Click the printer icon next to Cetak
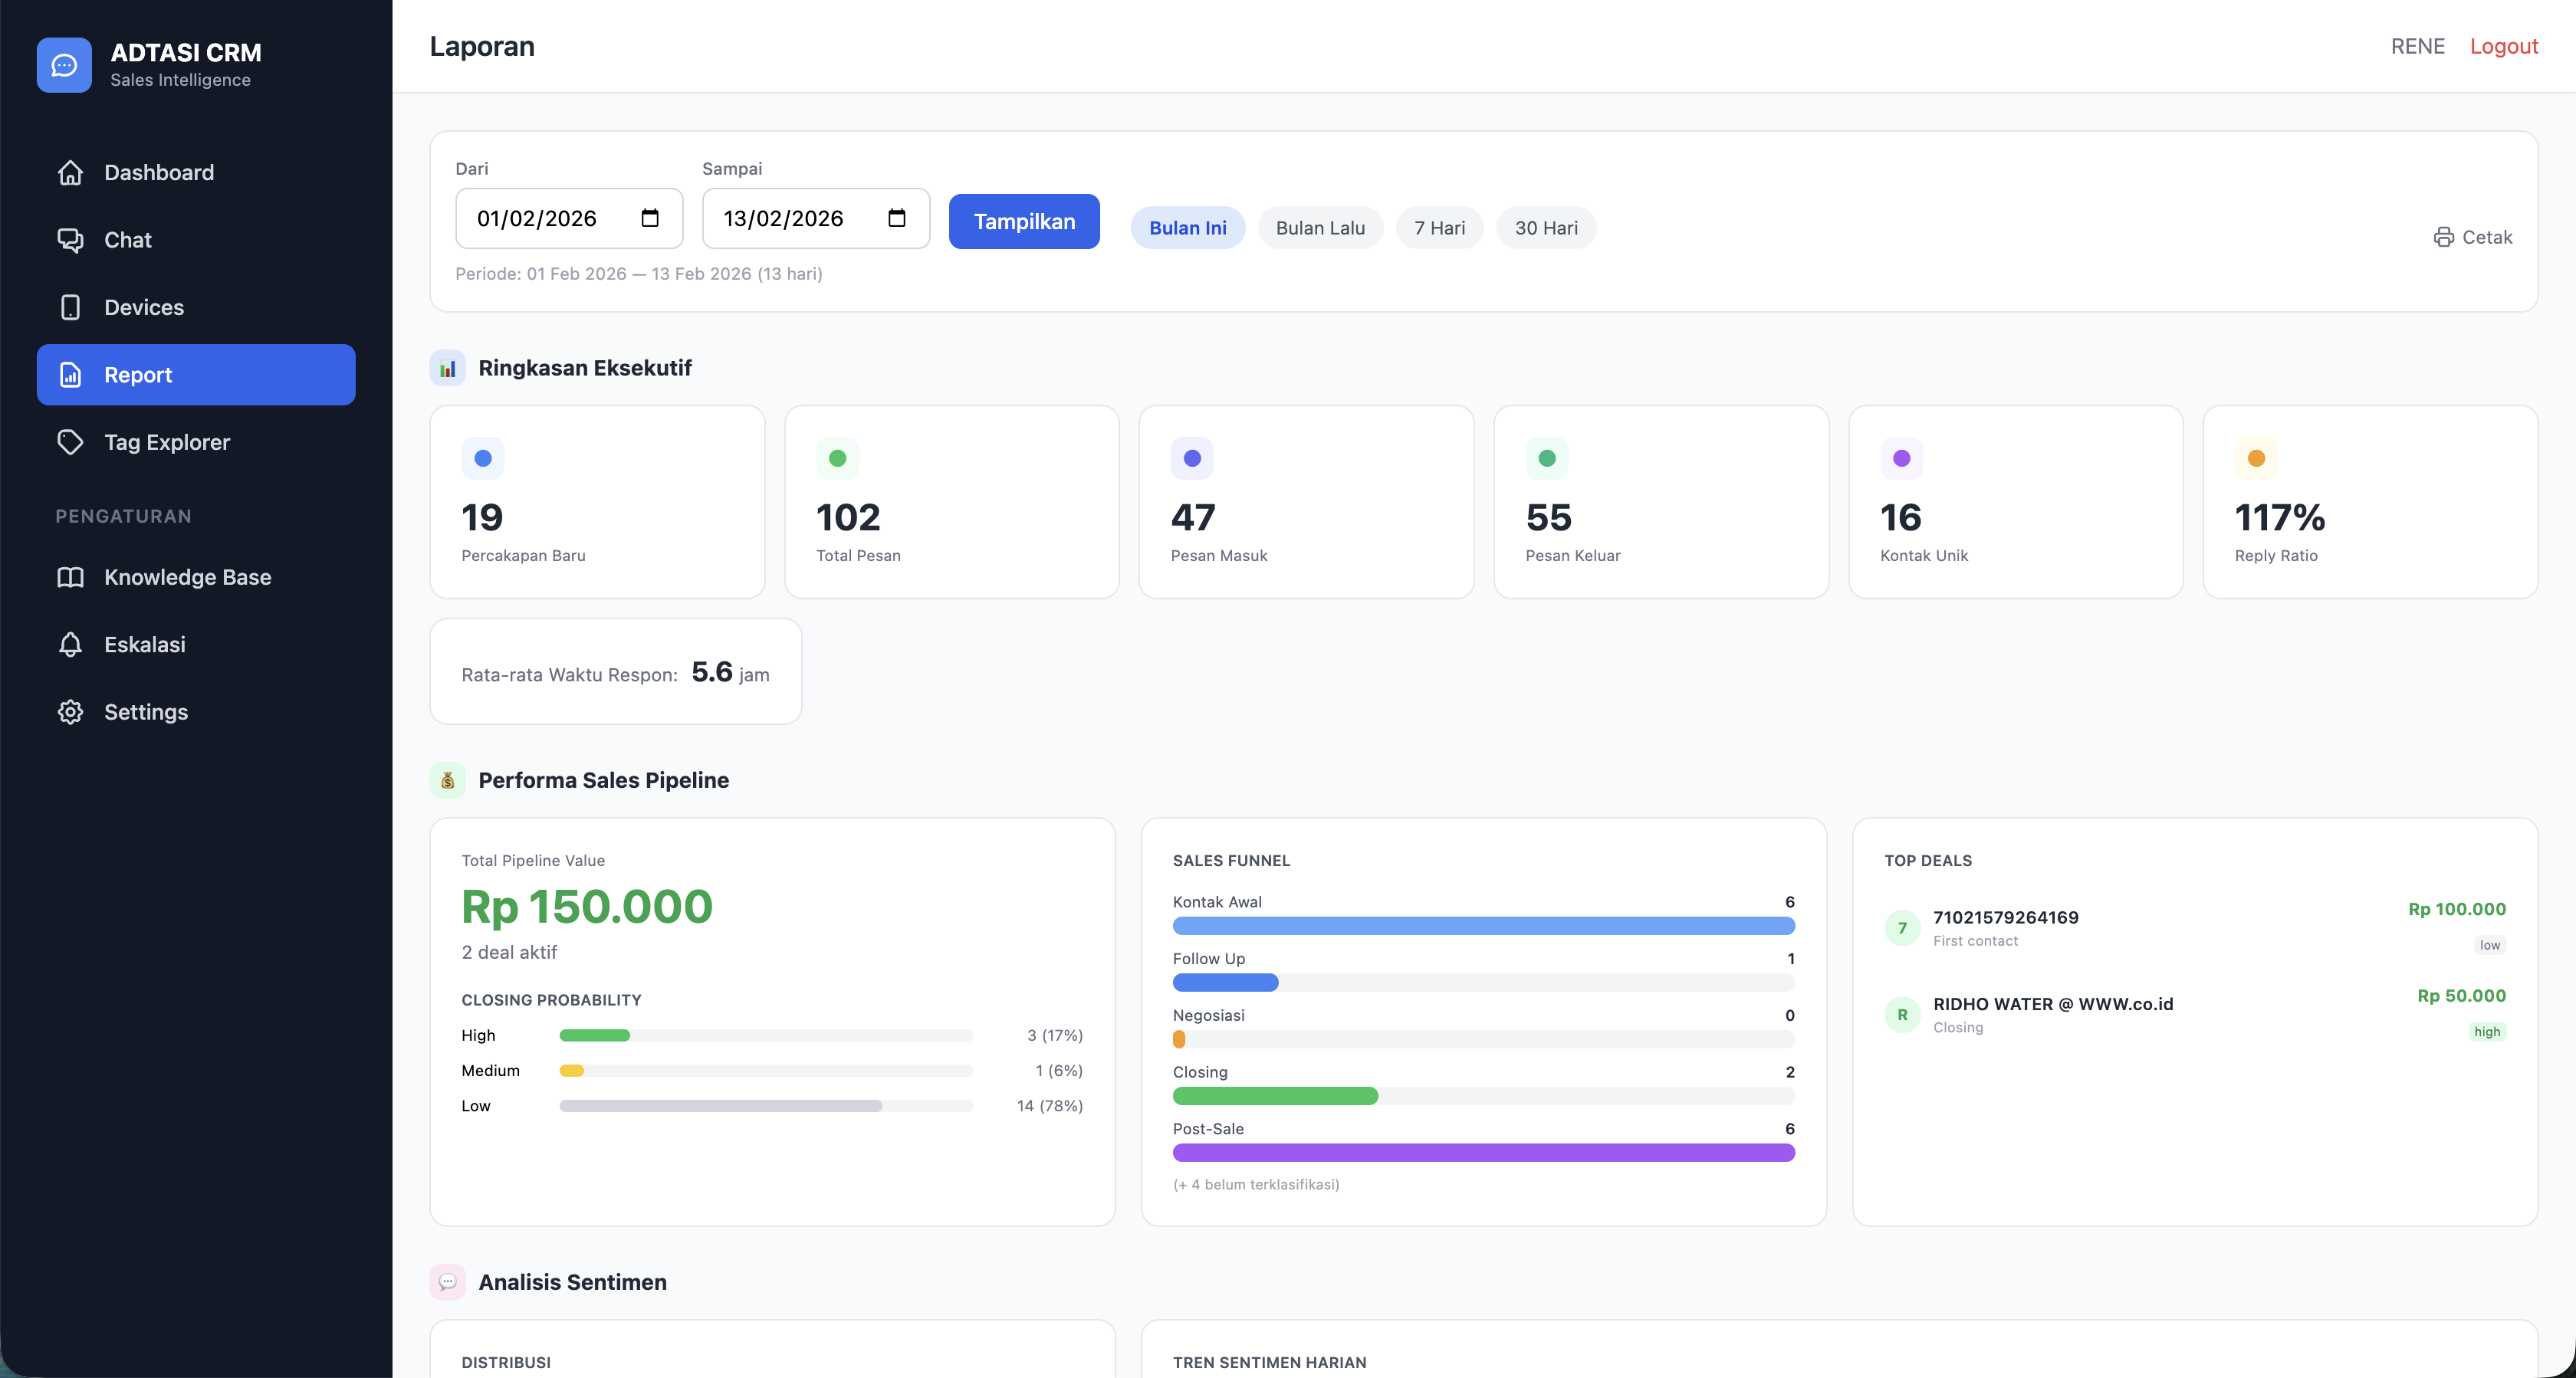2576x1378 pixels. click(2443, 237)
